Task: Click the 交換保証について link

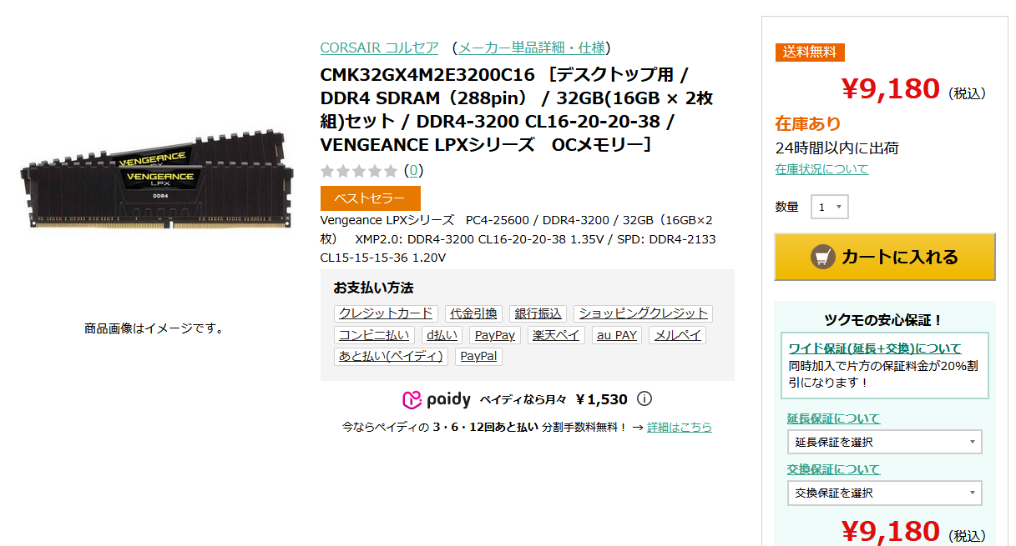Action: (x=833, y=469)
